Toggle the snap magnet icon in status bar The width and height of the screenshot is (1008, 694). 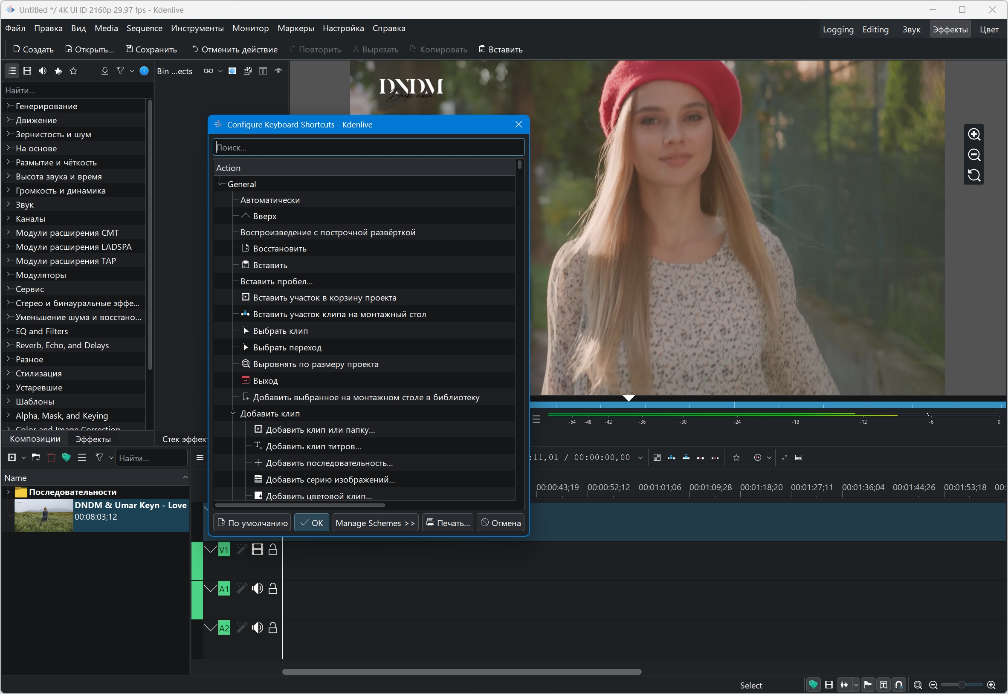(898, 685)
